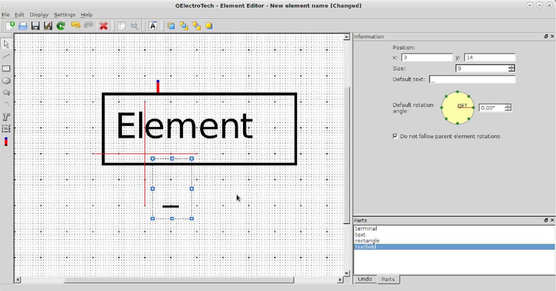The width and height of the screenshot is (556, 291).
Task: Select the polygon drawing tool
Action: pyautogui.click(x=6, y=93)
